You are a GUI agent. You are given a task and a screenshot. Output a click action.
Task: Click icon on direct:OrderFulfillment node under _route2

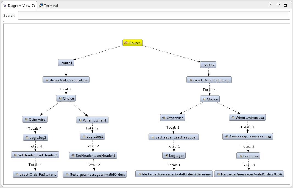tap(190, 80)
